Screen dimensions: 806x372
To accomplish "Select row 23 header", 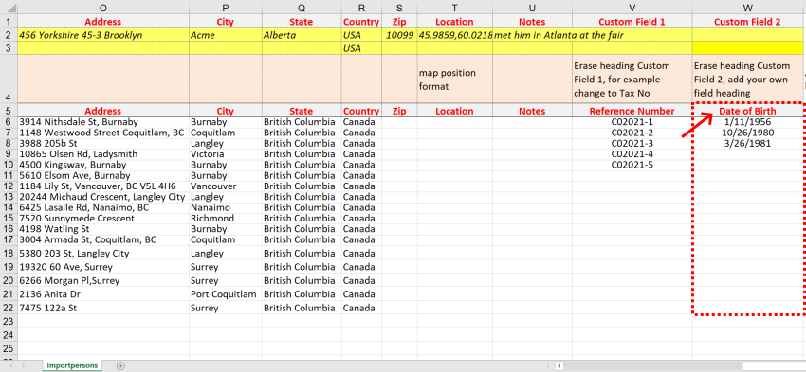I will pos(9,321).
